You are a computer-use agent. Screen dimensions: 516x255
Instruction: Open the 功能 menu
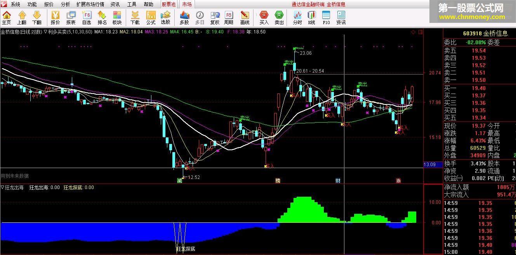[32, 4]
